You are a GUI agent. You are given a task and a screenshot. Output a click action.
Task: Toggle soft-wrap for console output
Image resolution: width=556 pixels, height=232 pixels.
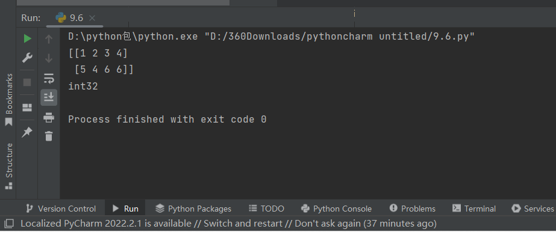pyautogui.click(x=49, y=79)
